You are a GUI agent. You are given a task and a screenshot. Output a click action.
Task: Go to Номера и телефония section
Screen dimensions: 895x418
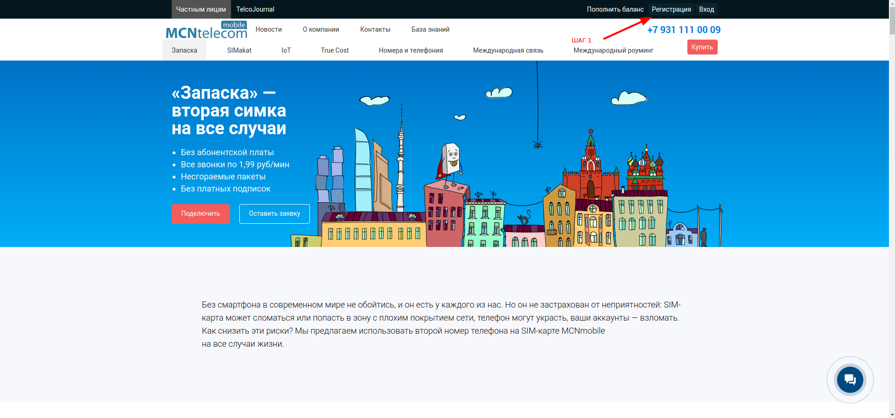(411, 50)
